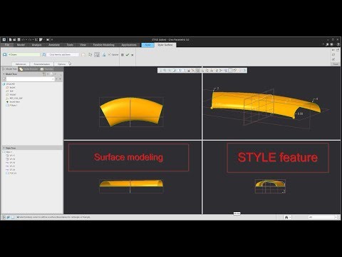This screenshot has width=342, height=257.
Task: Click the primary chain collector field
Action: [24, 54]
